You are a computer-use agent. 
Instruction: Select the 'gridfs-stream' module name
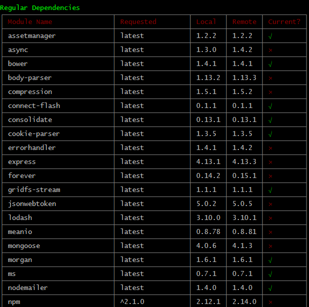pyautogui.click(x=34, y=190)
